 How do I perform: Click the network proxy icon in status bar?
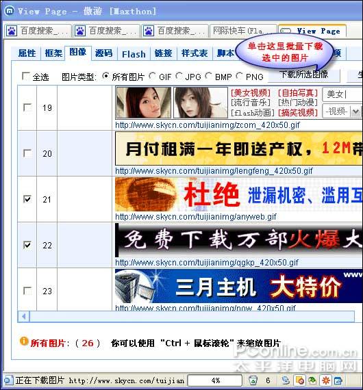(286, 380)
